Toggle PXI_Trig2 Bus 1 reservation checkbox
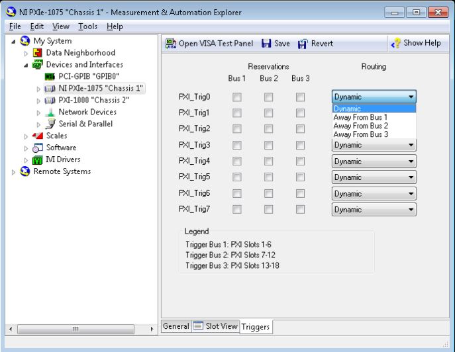Viewport: 455px width, 352px height. [x=237, y=129]
